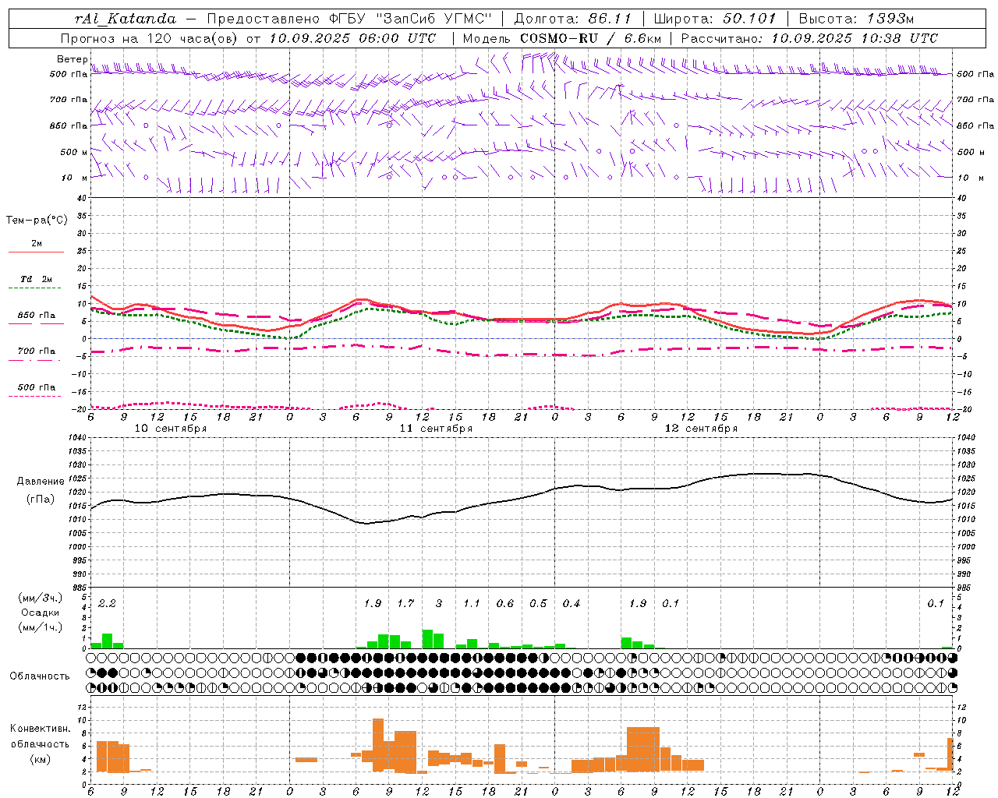Click the 850 гПа temperature legend entry
The width and height of the screenshot is (998, 798).
coord(36,319)
